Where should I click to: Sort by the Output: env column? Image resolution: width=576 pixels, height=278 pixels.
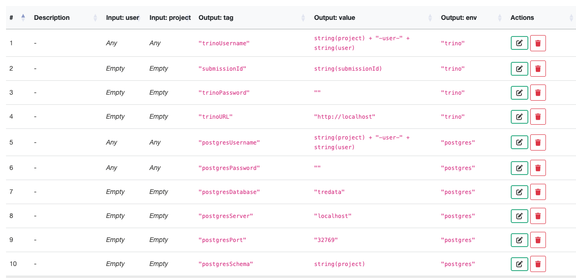click(458, 18)
